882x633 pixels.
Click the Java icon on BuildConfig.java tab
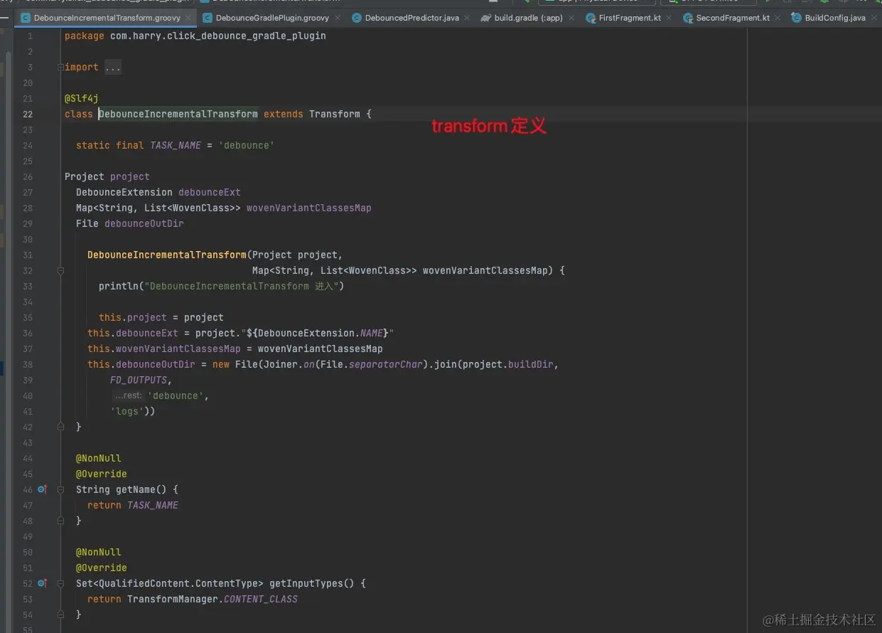click(x=797, y=18)
